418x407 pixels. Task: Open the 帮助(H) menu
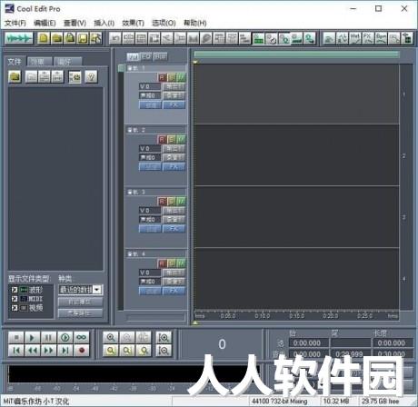click(x=195, y=23)
